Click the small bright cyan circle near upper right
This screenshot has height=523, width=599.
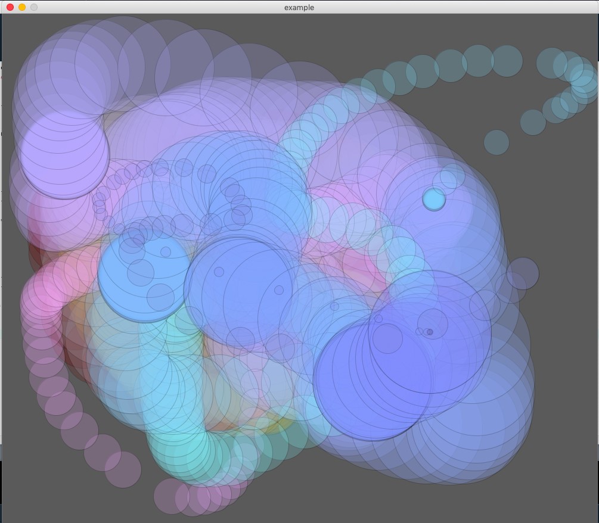434,198
